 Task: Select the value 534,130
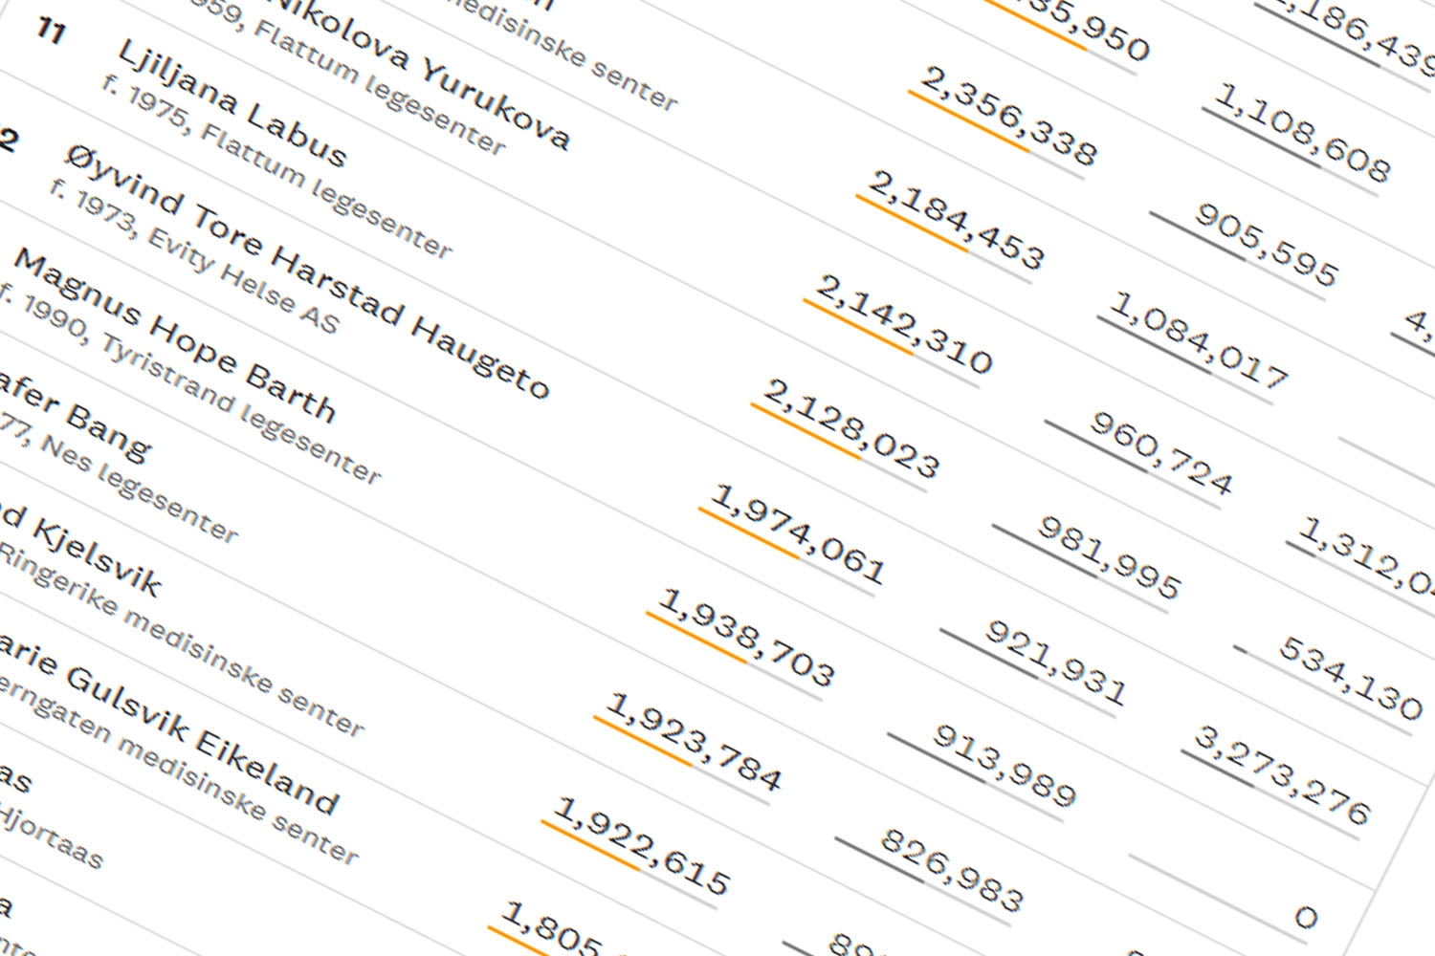point(1351,678)
